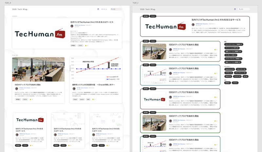Open ISIDがテックブログを始めた理由 title in TOP_3 Pick Up

[28, 85]
